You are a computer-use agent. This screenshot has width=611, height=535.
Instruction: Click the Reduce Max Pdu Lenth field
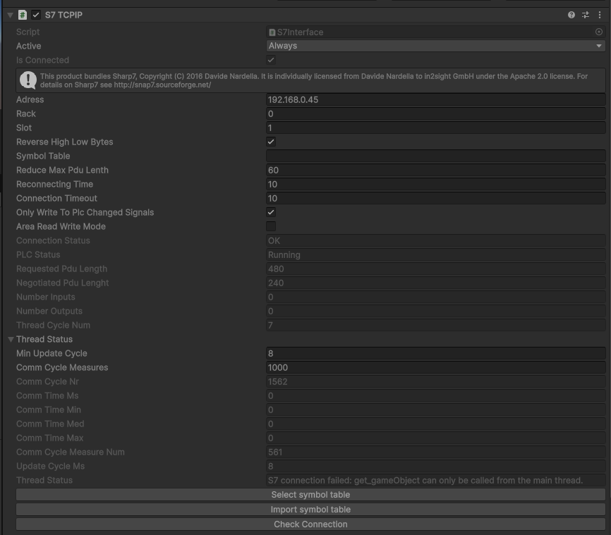(x=435, y=170)
